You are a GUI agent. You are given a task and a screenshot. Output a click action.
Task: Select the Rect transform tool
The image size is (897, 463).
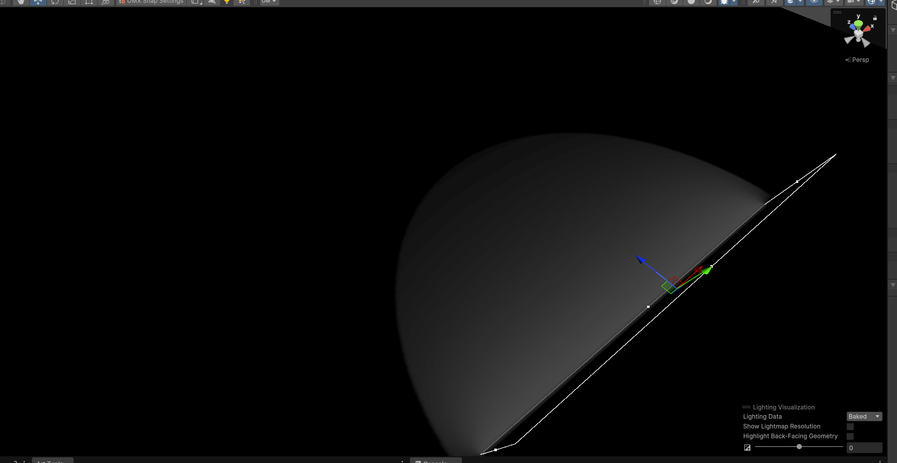click(x=88, y=2)
